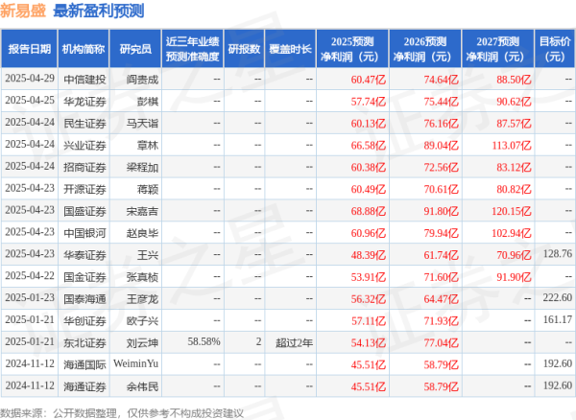576x420 pixels.
Task: Click the 91.80亿 2026 profit forecast
Action: pos(442,211)
